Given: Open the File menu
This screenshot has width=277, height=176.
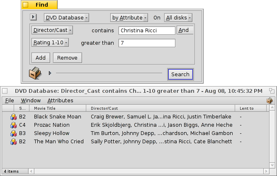Looking at the screenshot, I should pos(10,101).
